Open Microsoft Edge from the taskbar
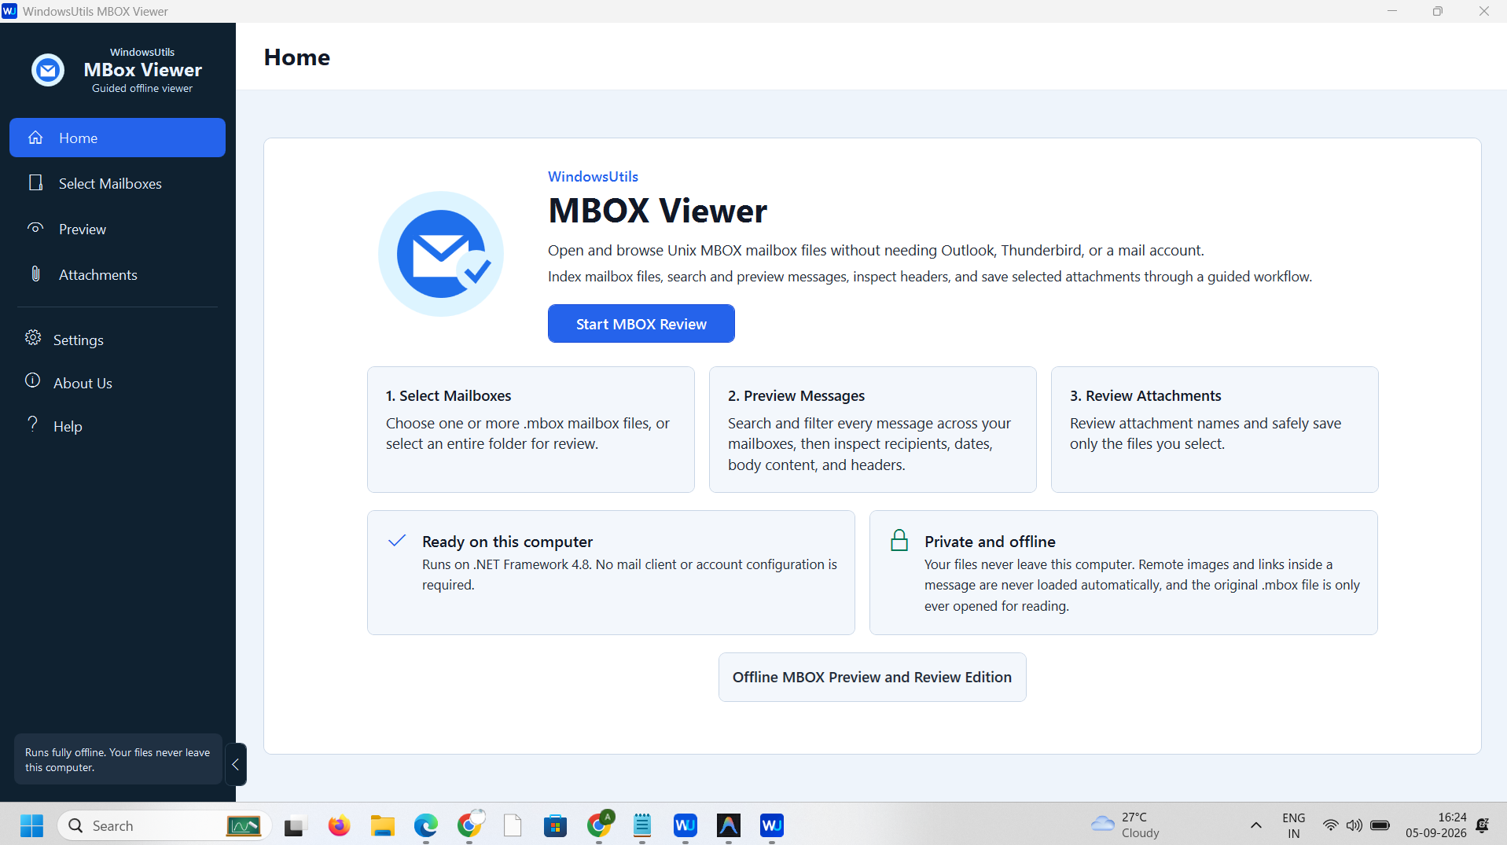The width and height of the screenshot is (1507, 845). (x=426, y=825)
